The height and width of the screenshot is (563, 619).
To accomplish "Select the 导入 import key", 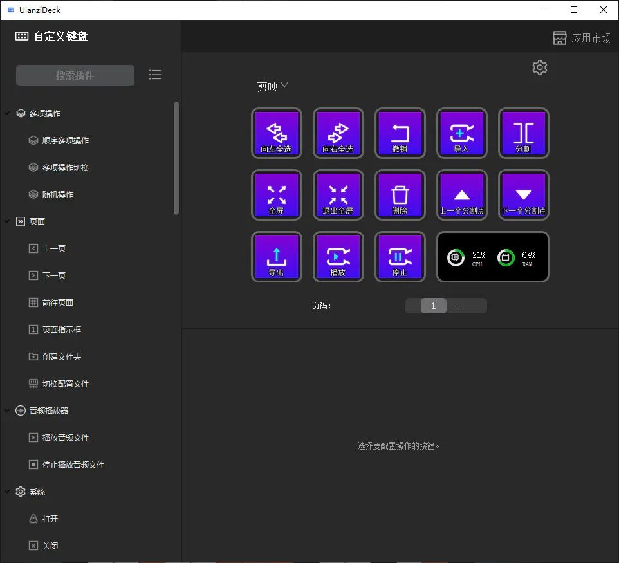I will point(462,133).
